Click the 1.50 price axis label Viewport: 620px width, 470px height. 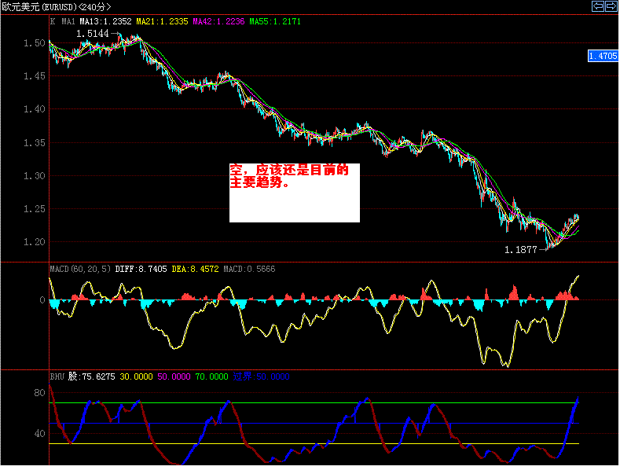pos(35,43)
